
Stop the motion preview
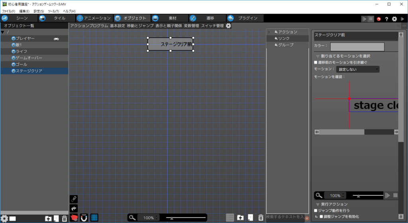395,196
